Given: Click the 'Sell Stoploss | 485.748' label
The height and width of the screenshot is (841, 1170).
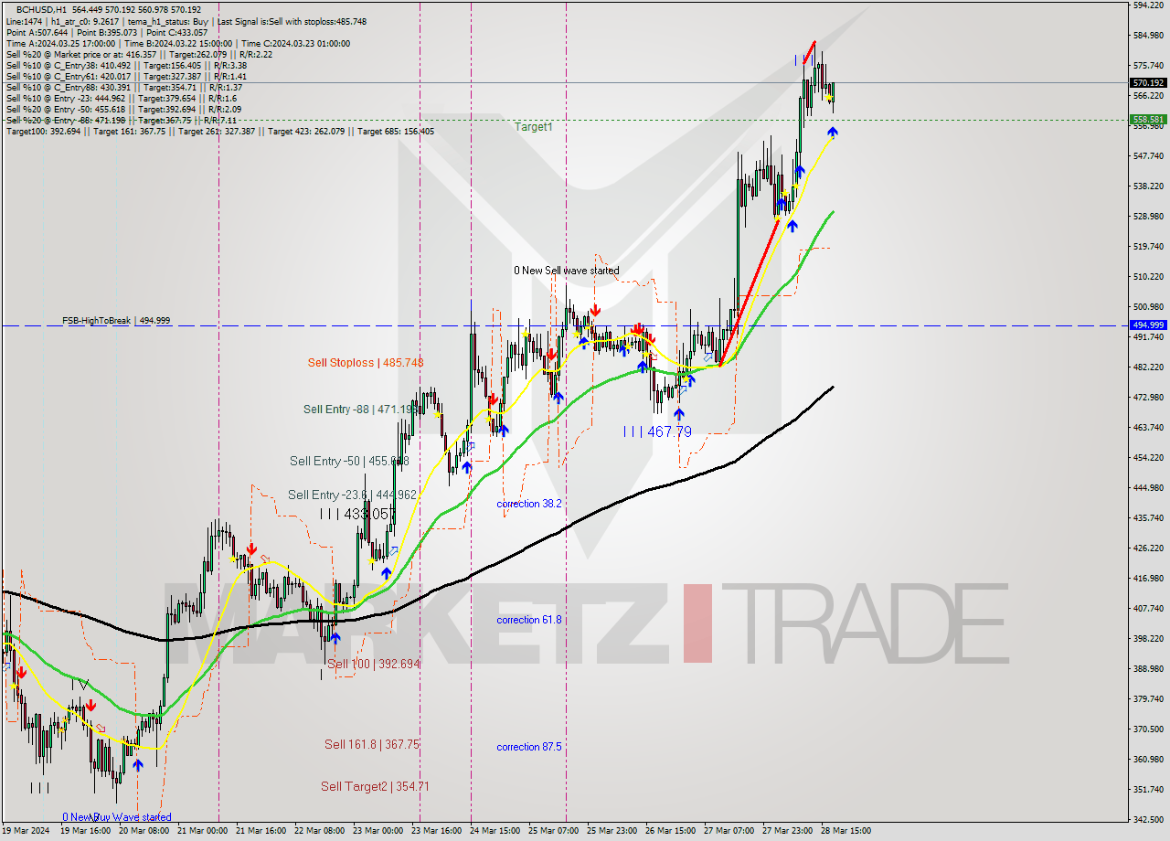Looking at the screenshot, I should 366,363.
